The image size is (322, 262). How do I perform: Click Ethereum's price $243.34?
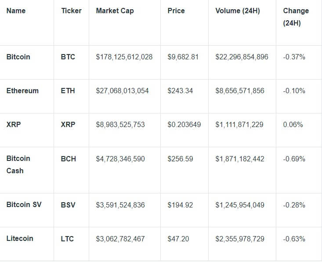pos(180,91)
